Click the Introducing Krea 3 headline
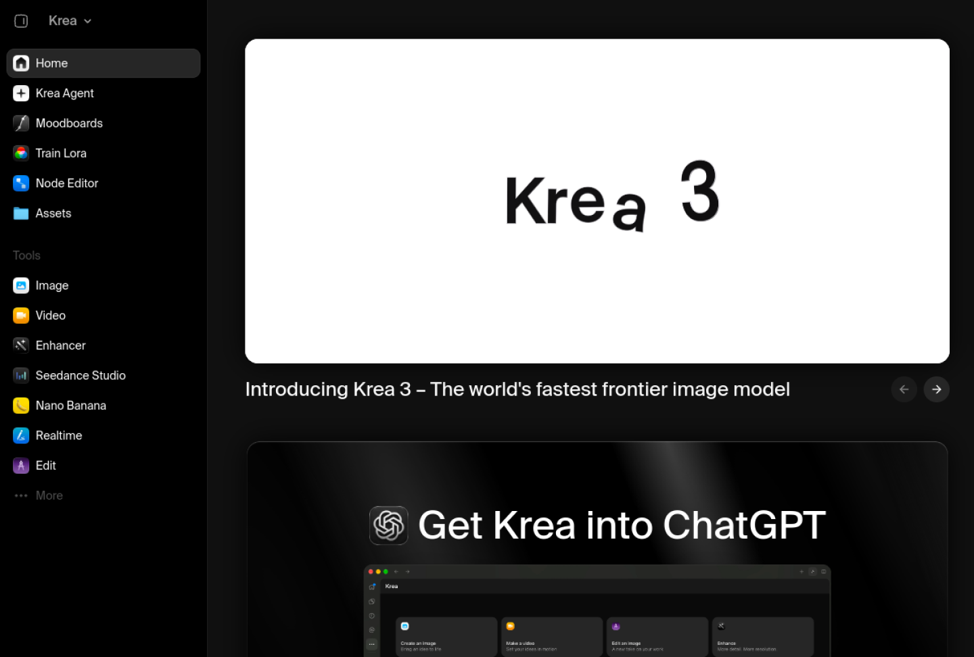This screenshot has height=657, width=974. [x=517, y=389]
